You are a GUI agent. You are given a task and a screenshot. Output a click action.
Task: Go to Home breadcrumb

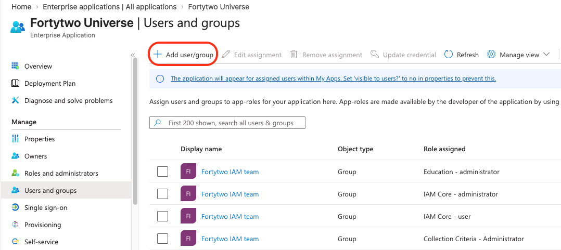click(21, 7)
